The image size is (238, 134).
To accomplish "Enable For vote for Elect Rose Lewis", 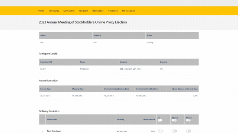I will pos(160,131).
